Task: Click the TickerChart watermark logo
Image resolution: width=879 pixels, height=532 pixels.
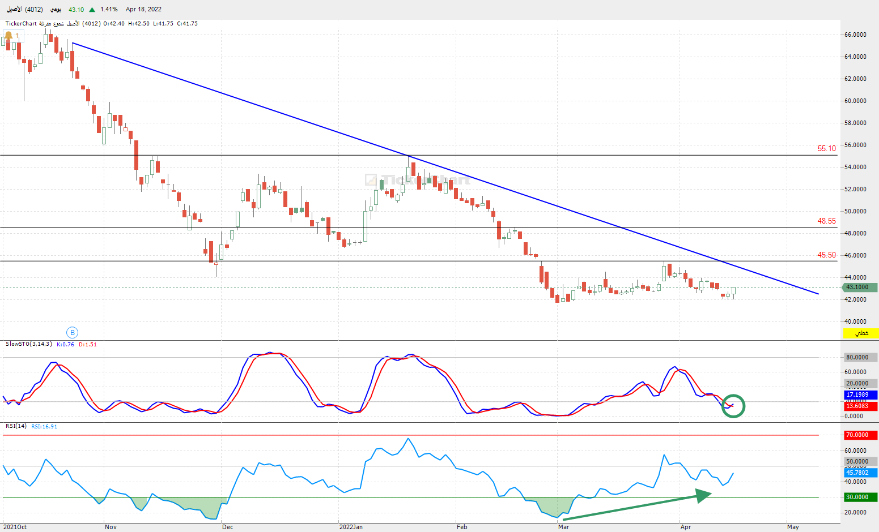Action: pos(418,180)
